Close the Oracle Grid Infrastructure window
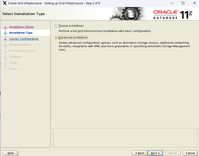 click(x=195, y=3)
